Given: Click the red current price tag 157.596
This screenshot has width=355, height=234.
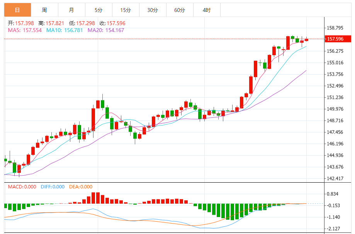Looking at the screenshot, I should coord(338,39).
